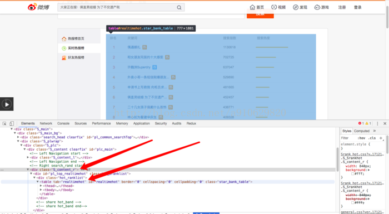This screenshot has height=214, width=389.
Task: Switch to the Redux tab
Action: click(191, 123)
